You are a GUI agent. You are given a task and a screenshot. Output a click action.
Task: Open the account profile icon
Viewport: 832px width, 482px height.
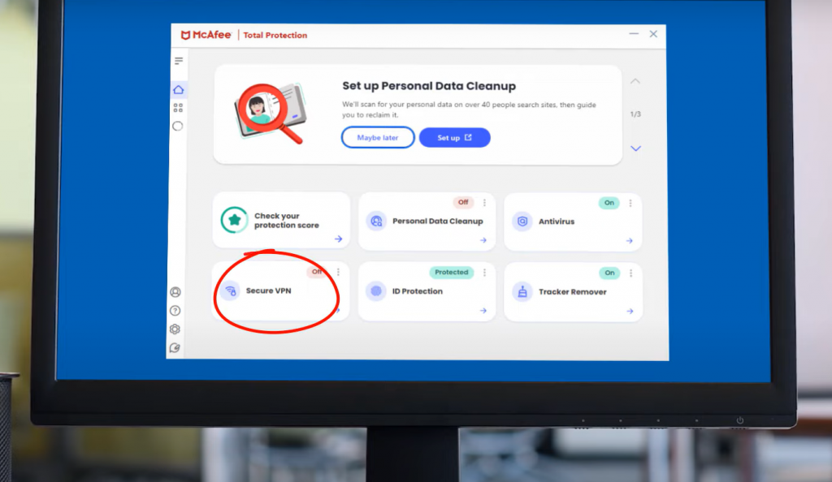[175, 292]
